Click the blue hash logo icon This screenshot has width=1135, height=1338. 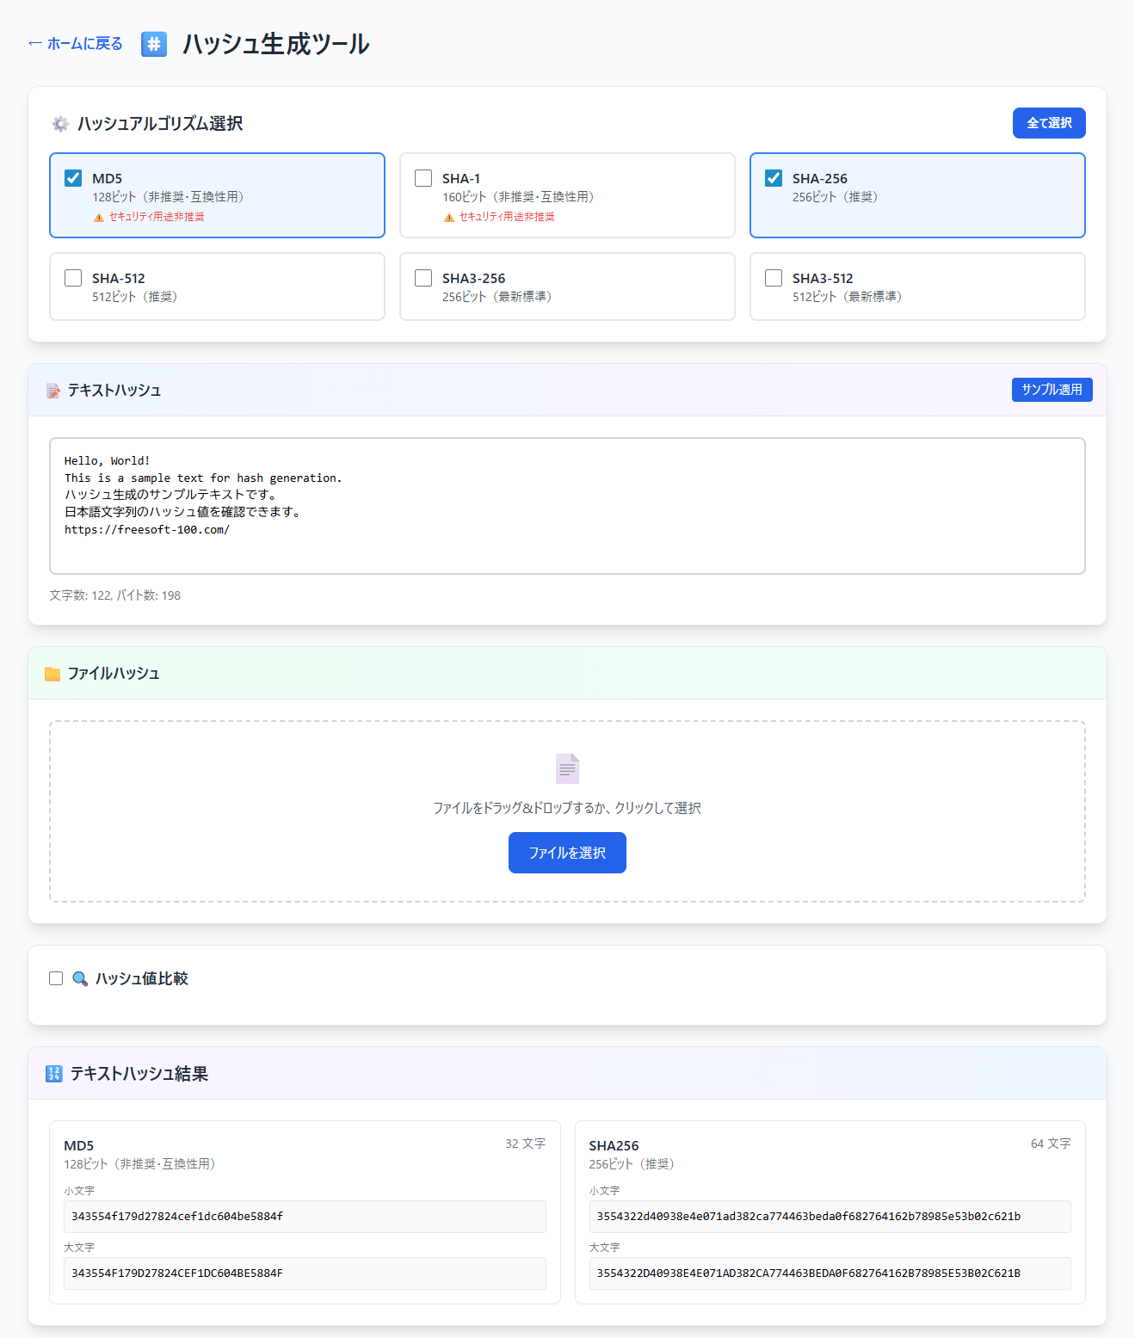coord(154,44)
